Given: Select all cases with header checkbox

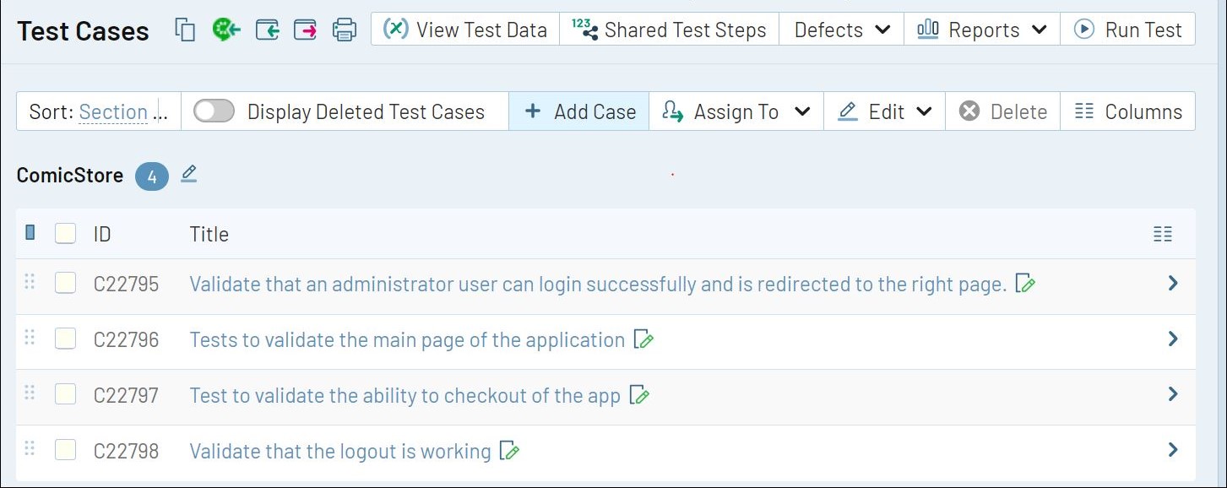Looking at the screenshot, I should [65, 233].
